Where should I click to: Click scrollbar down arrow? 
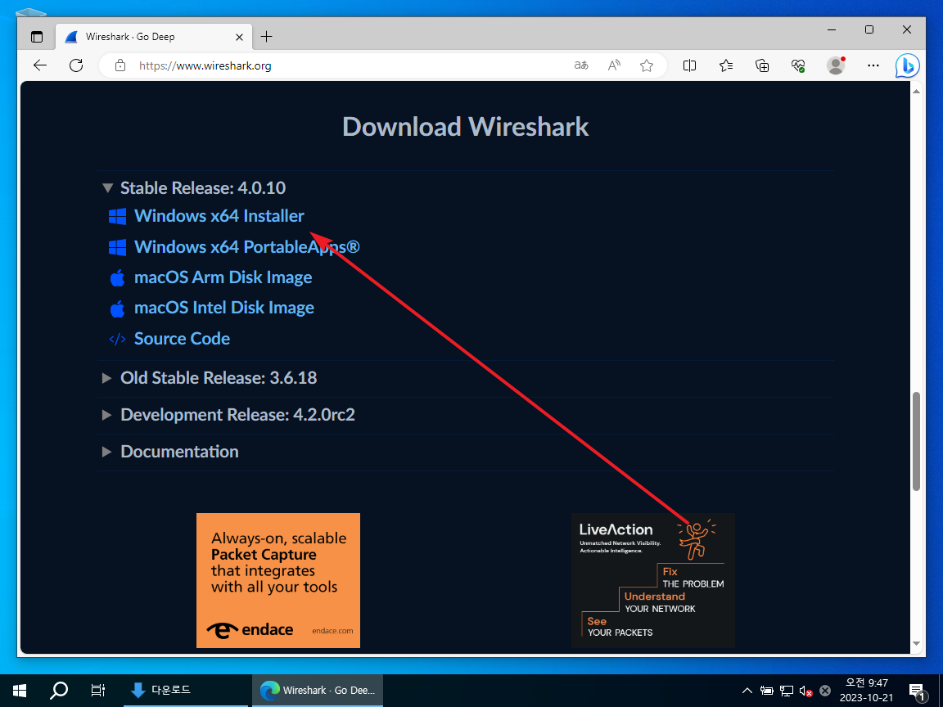click(917, 644)
